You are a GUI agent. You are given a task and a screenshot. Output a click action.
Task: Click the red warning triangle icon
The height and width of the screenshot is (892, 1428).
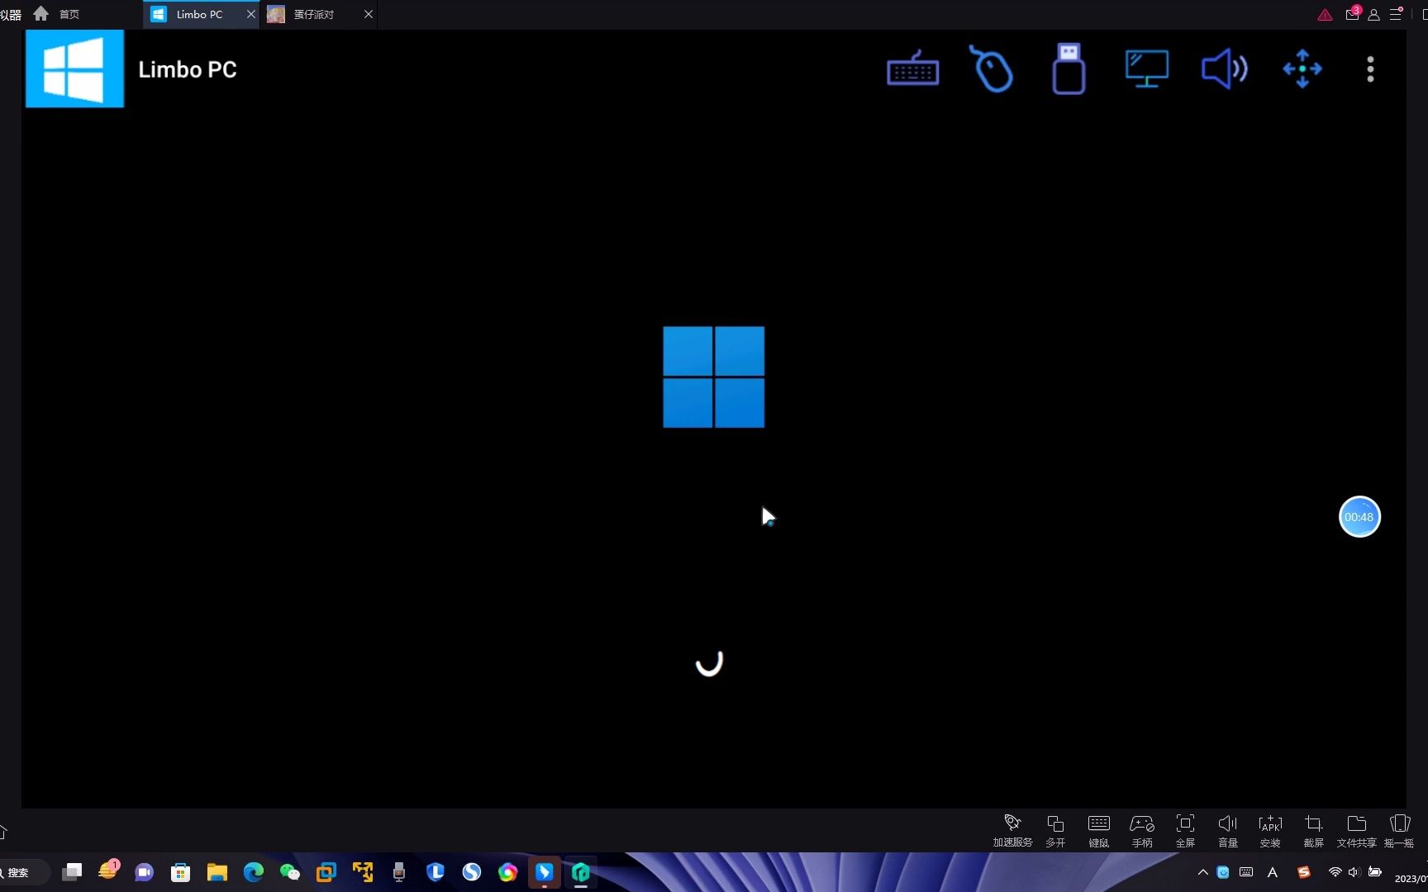[1325, 15]
